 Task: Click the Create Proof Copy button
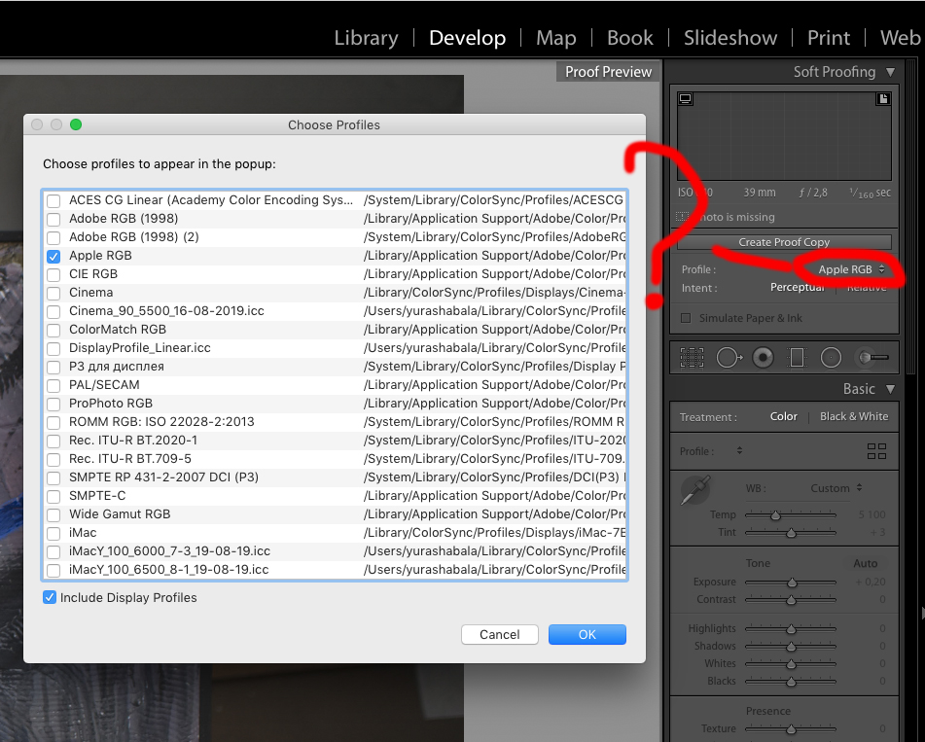(x=784, y=242)
